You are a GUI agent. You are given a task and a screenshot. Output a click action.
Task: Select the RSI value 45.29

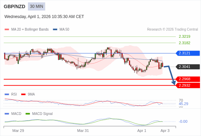point(183,104)
